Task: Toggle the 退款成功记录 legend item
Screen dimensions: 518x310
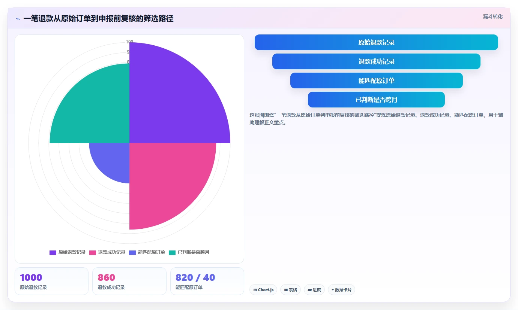Action: 107,252
